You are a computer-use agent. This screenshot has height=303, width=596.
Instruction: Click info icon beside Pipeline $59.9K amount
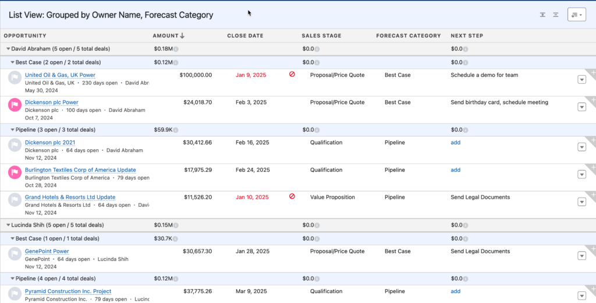point(175,130)
